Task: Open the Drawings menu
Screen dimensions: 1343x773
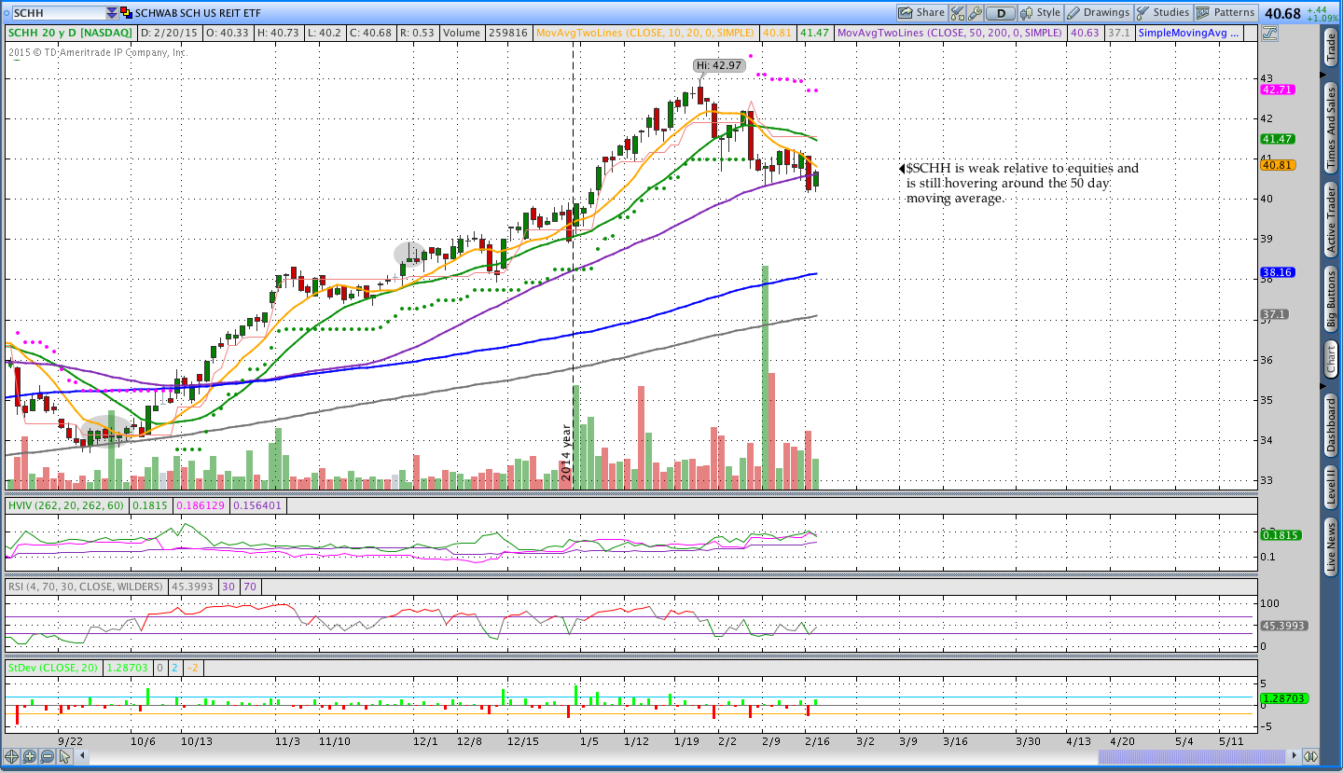Action: click(1099, 13)
